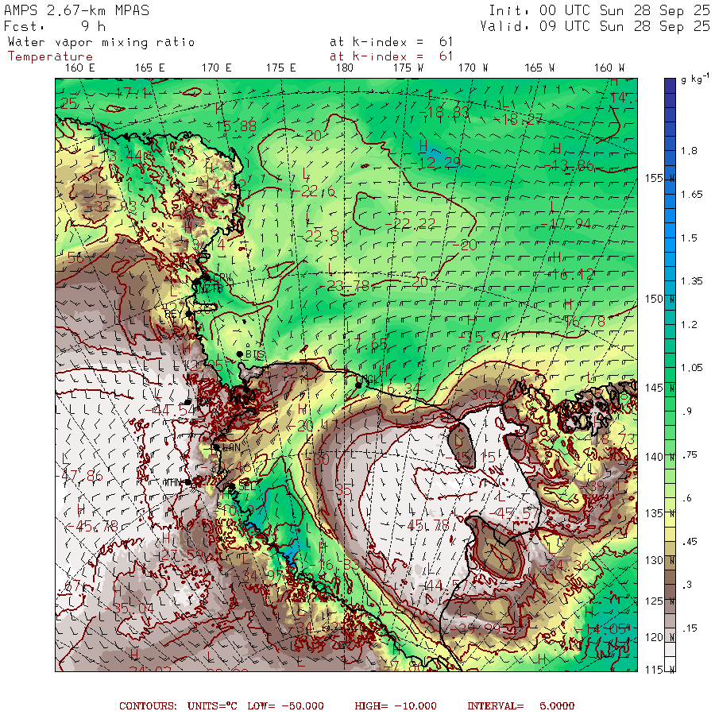Viewport: 715px width, 715px height.
Task: Click the '1.05' colorbar value
Action: (x=692, y=368)
